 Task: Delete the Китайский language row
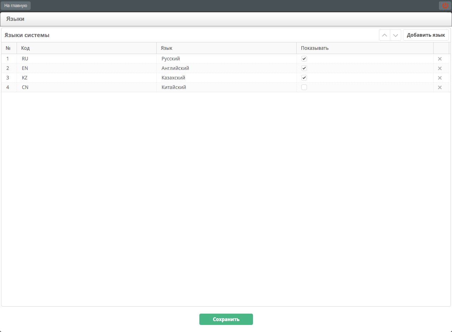(x=440, y=88)
